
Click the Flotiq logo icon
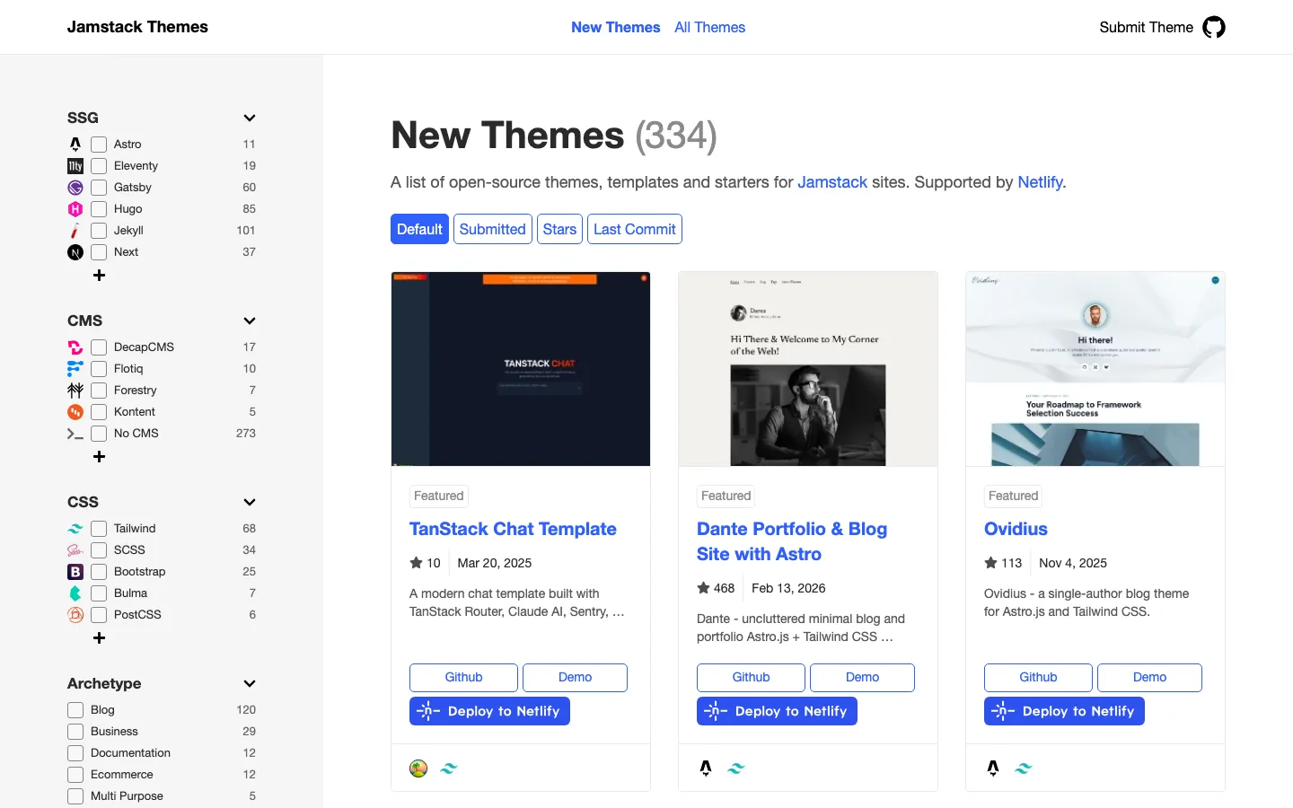(75, 368)
